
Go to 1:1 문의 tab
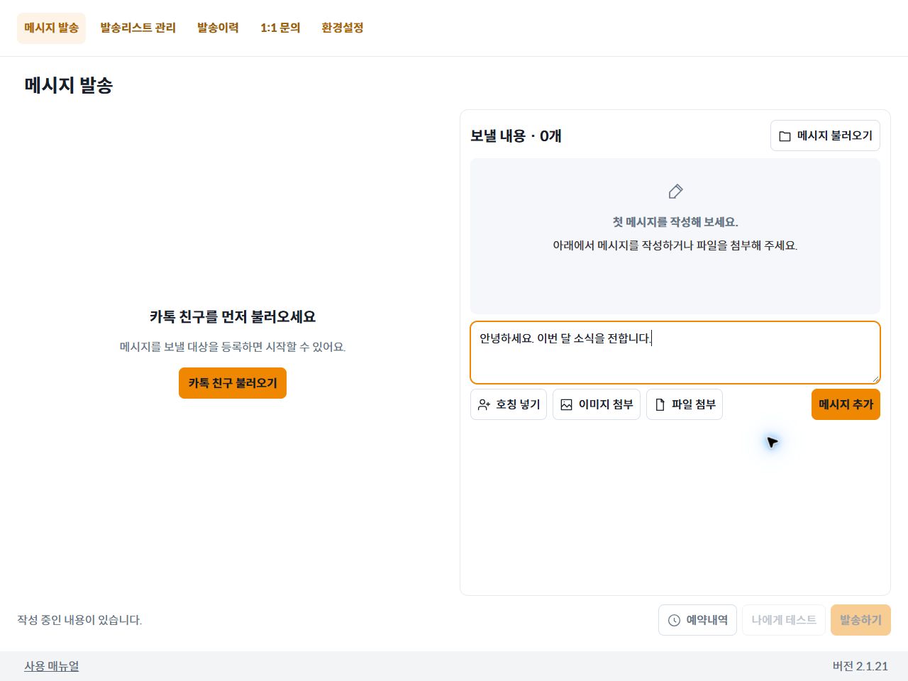[x=280, y=28]
